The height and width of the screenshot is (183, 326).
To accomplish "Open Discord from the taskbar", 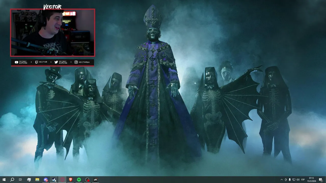I will (46, 180).
